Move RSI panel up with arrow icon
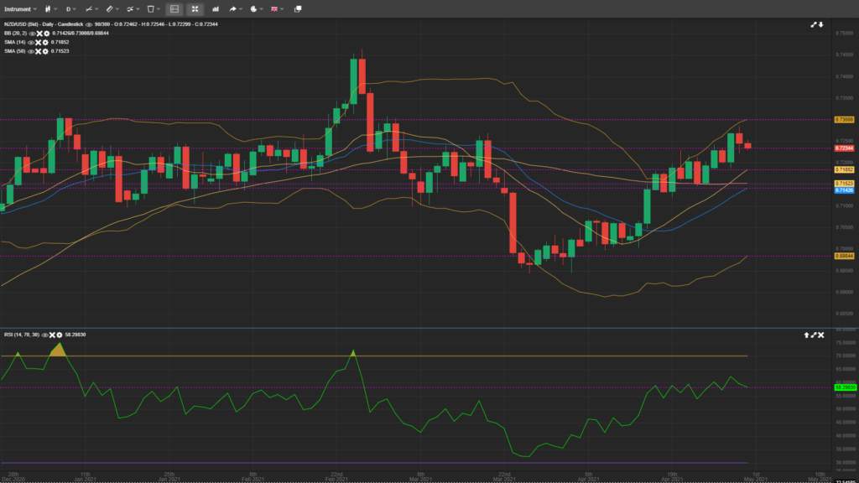This screenshot has height=483, width=859. (806, 335)
